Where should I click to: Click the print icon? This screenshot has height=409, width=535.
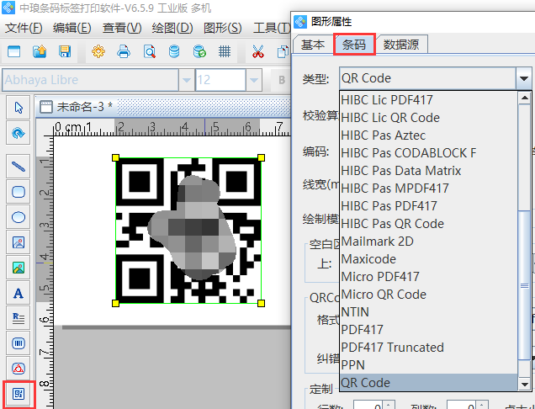click(124, 52)
